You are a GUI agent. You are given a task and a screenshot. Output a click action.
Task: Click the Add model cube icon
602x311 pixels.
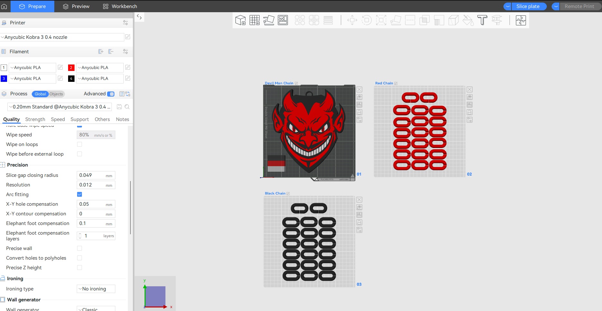240,20
